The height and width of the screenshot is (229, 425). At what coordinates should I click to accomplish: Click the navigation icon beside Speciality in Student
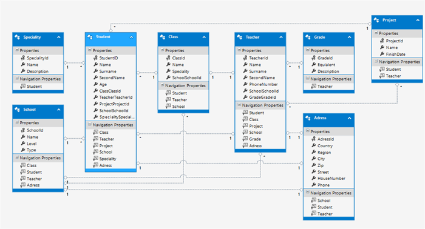point(95,159)
